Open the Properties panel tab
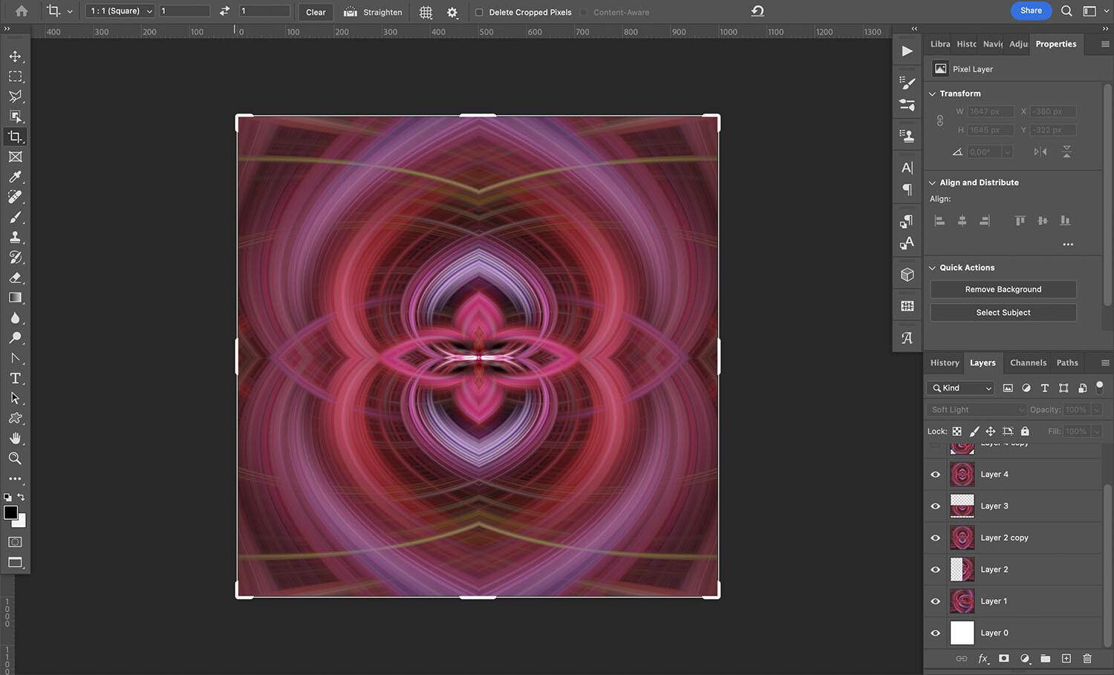This screenshot has height=675, width=1114. (1055, 44)
